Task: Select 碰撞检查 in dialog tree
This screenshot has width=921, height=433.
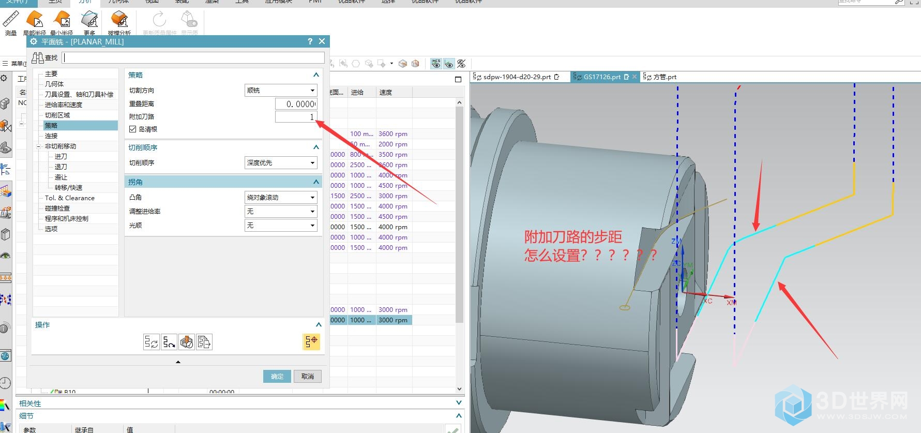Action: click(x=57, y=208)
